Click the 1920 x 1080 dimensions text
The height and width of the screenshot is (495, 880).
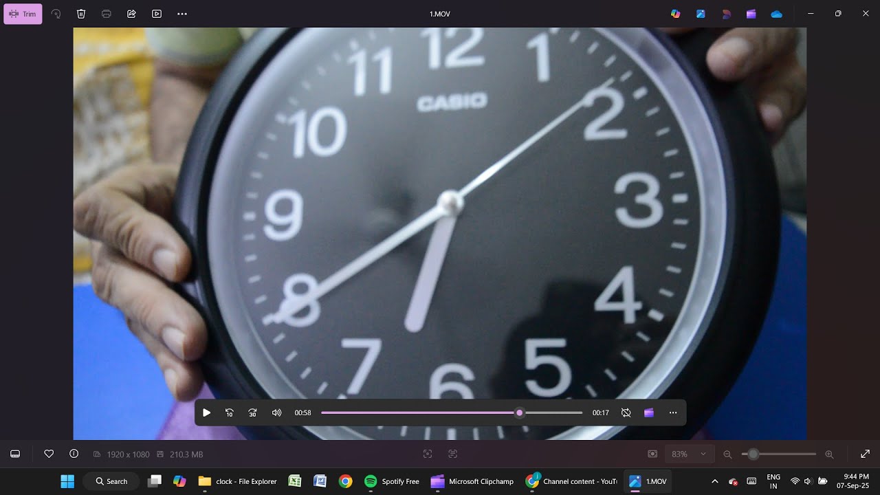128,454
